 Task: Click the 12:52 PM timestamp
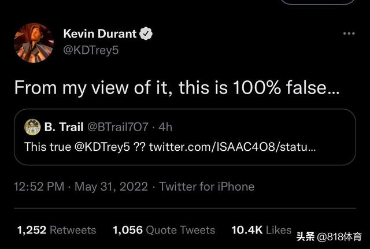point(39,187)
